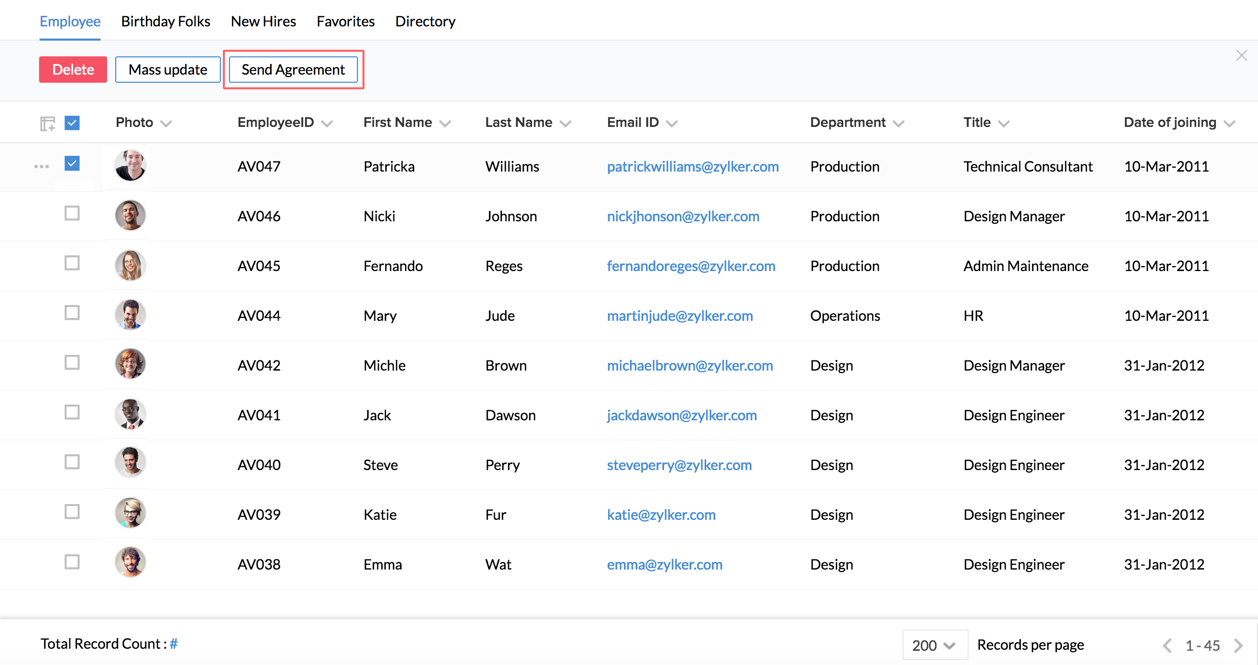Open email link jackdawson@zylker.com
The image size is (1258, 665).
(x=681, y=415)
